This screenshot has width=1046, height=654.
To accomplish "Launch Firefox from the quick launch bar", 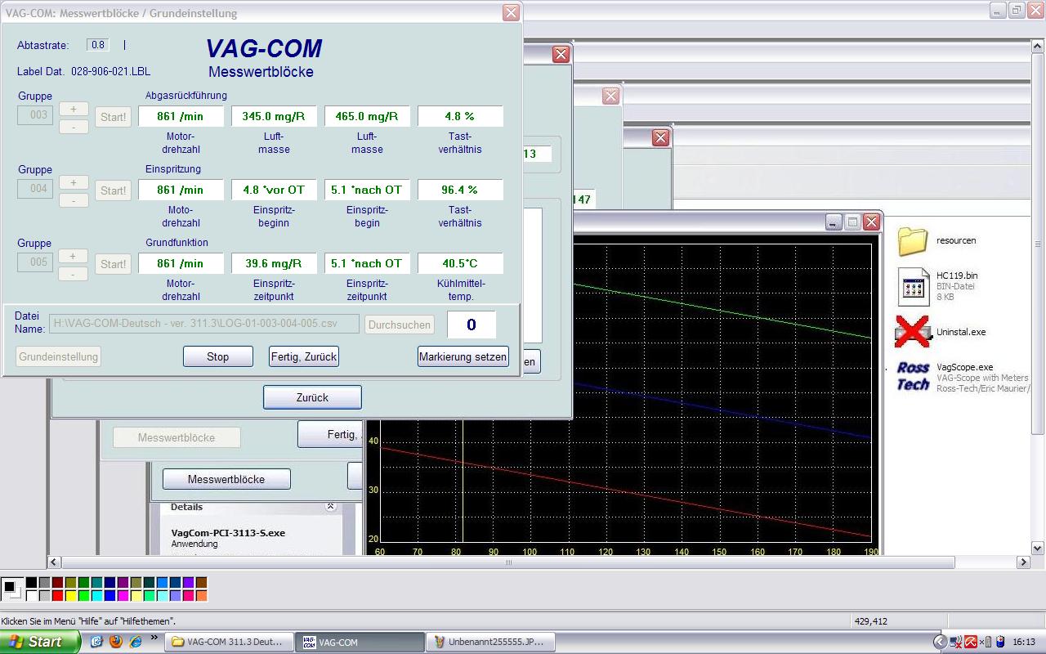I will click(x=115, y=642).
